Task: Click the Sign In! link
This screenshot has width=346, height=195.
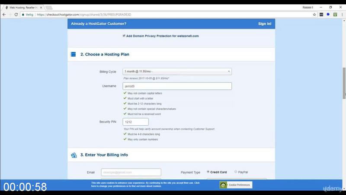Action: (x=265, y=24)
